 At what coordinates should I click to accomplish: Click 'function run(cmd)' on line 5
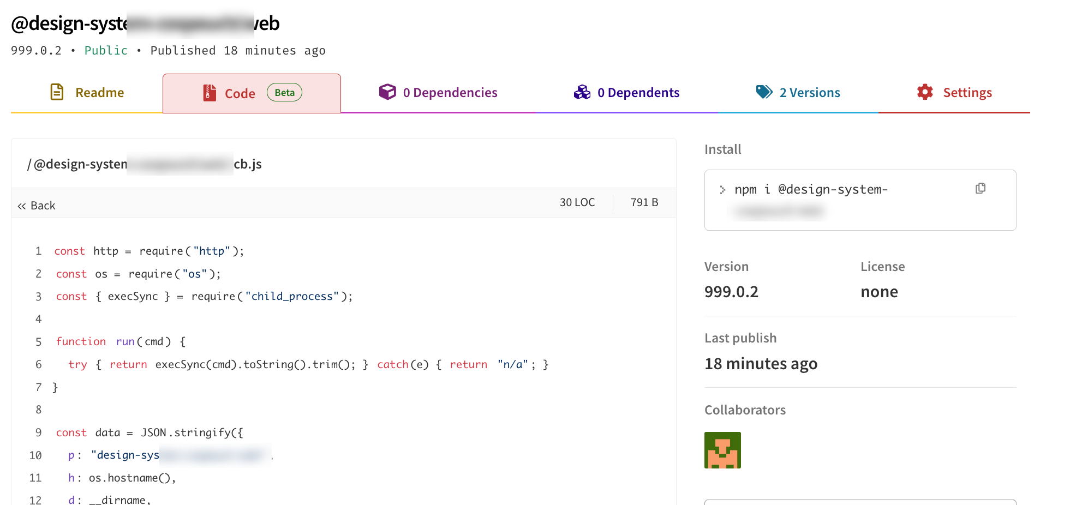[121, 342]
